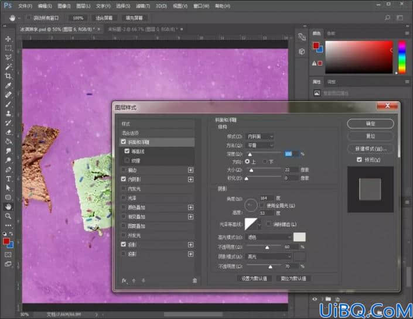Uncheck the 内阴影 checkbox
The width and height of the screenshot is (413, 319).
pyautogui.click(x=124, y=179)
